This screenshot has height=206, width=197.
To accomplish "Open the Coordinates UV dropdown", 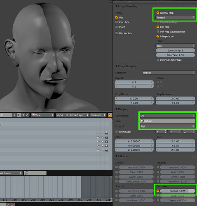I will [x=167, y=116].
